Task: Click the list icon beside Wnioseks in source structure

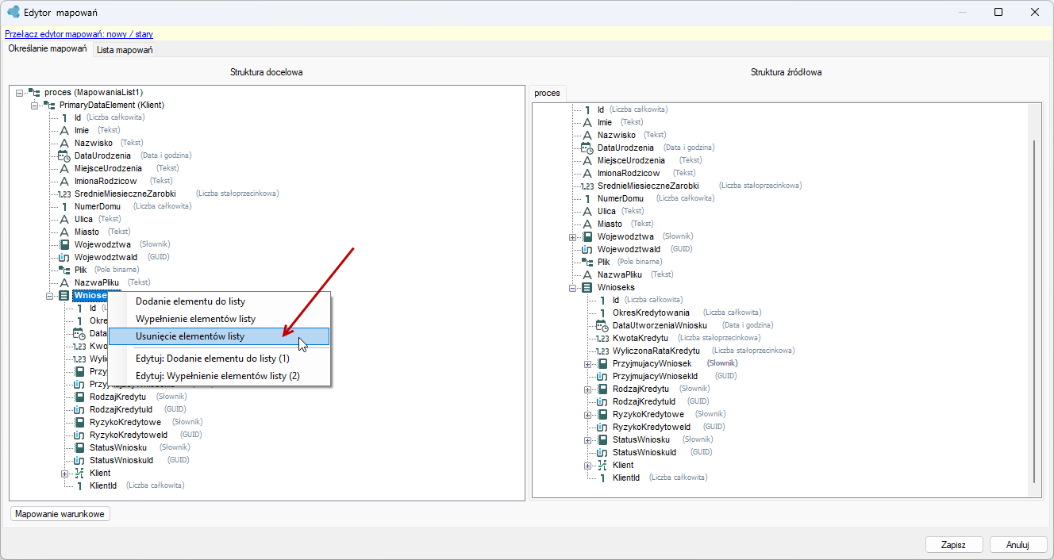Action: [587, 287]
